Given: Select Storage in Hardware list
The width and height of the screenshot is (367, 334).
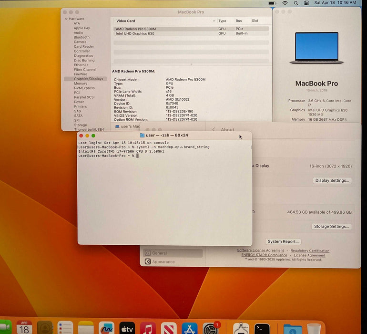Looking at the screenshot, I should (80, 125).
